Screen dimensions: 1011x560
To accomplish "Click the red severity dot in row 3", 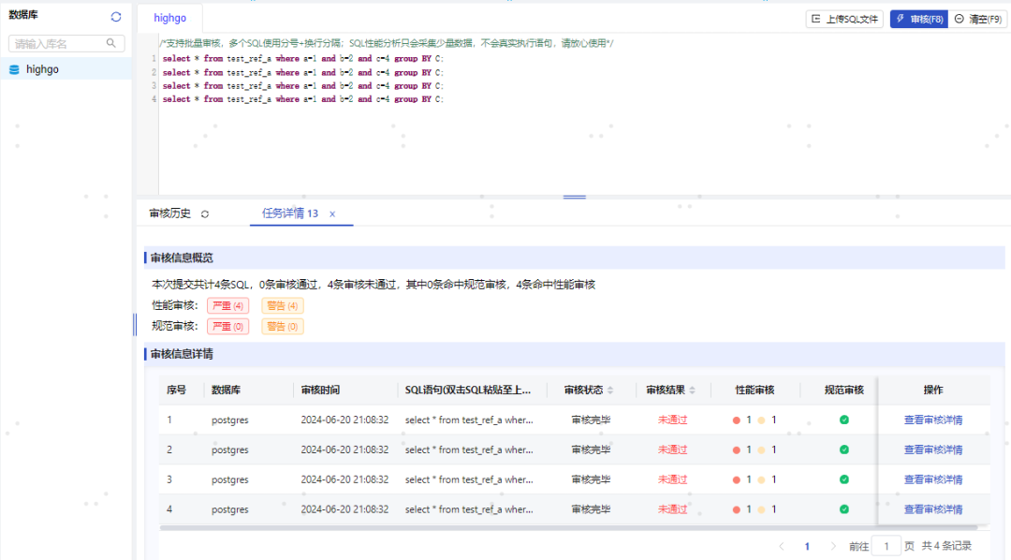I will click(x=737, y=480).
